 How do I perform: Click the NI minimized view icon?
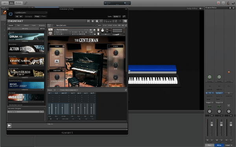[125, 21]
